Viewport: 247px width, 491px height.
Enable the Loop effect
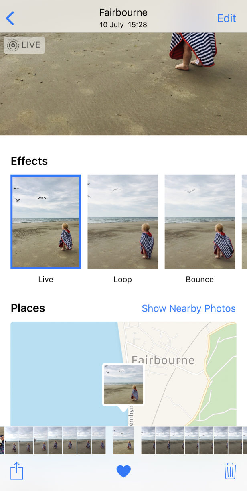tap(122, 221)
